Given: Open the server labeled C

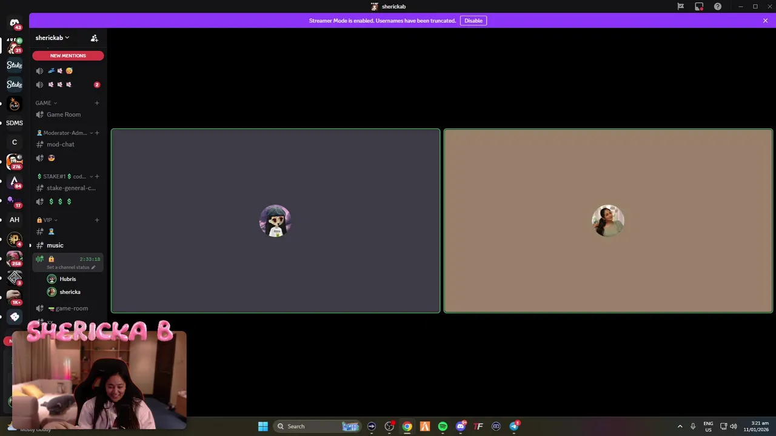Looking at the screenshot, I should tap(15, 142).
